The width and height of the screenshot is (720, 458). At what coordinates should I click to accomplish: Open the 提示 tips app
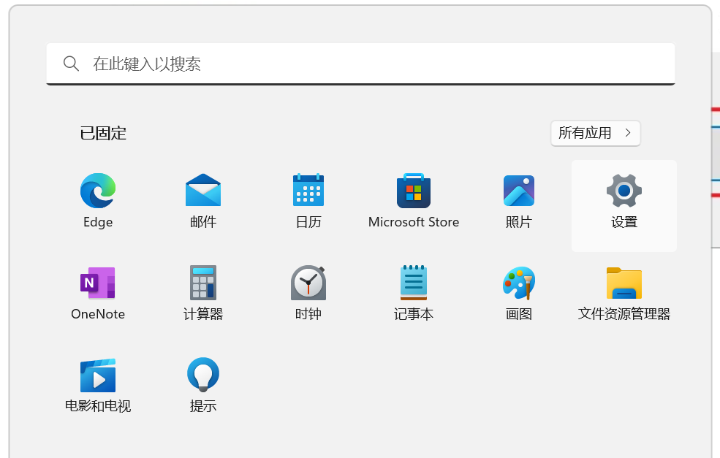pyautogui.click(x=203, y=375)
